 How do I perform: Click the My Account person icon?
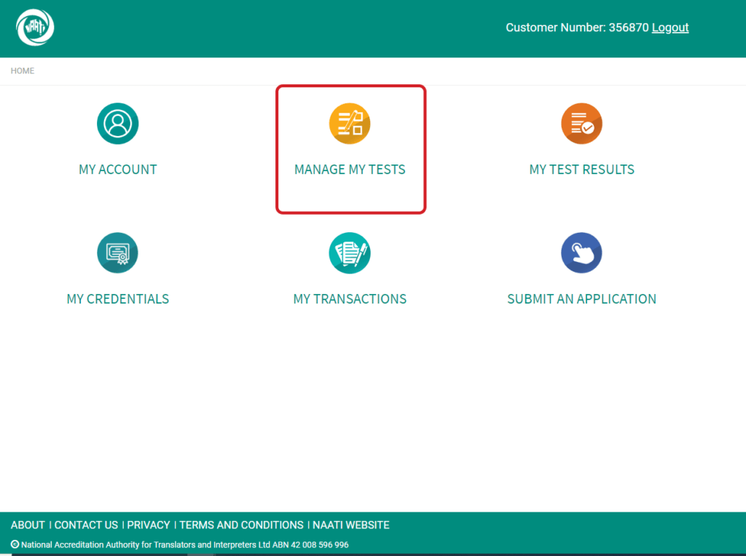click(117, 124)
